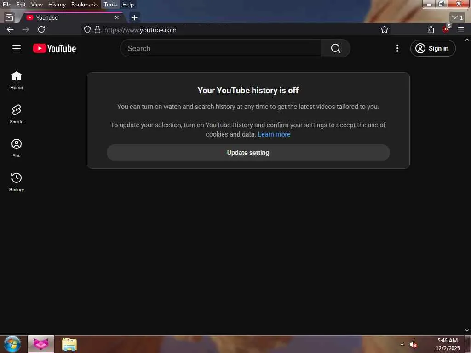Reload the page with refresh icon
This screenshot has width=471, height=353.
point(41,29)
